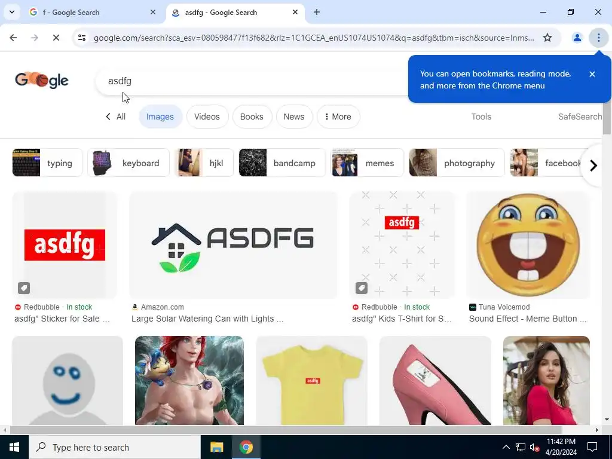Open 'asdfg" Sticker for Sale' link
The height and width of the screenshot is (459, 612).
pos(62,319)
